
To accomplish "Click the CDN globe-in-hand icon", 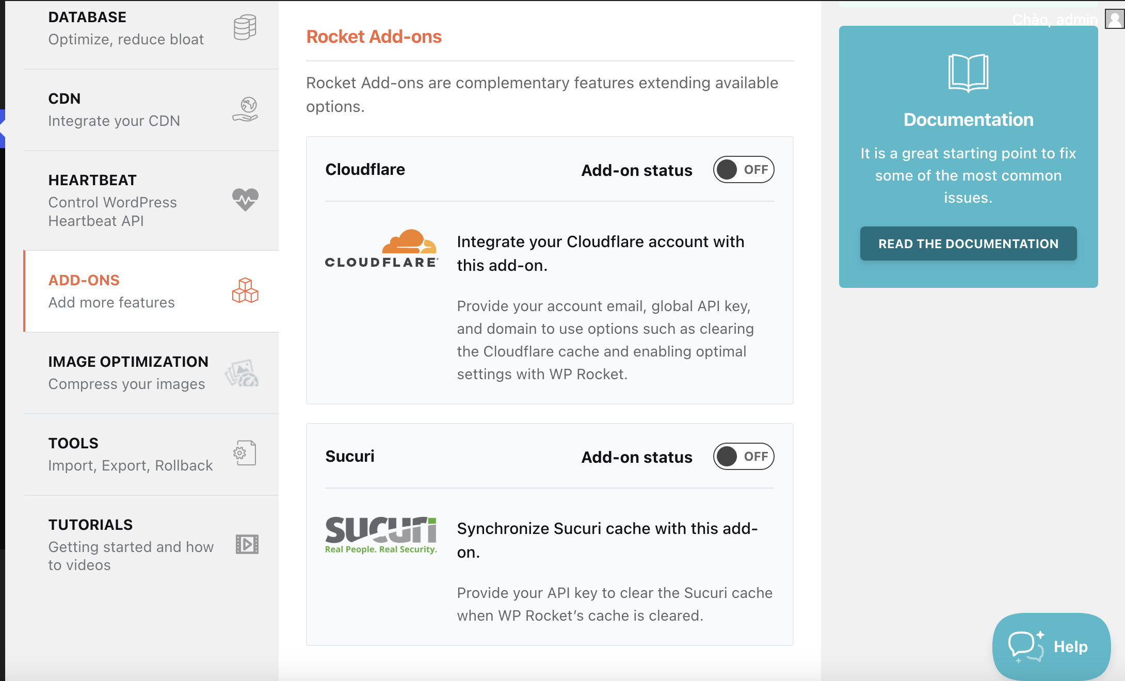I will pyautogui.click(x=245, y=109).
